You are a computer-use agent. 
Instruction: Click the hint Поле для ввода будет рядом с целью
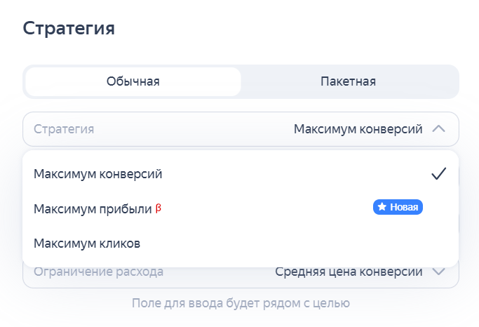[x=241, y=304]
